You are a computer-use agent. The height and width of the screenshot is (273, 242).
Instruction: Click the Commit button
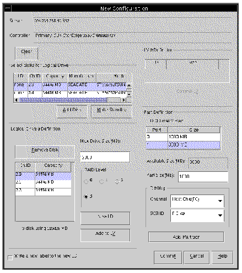[168, 258]
